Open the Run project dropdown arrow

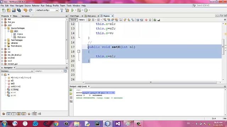(75, 10)
